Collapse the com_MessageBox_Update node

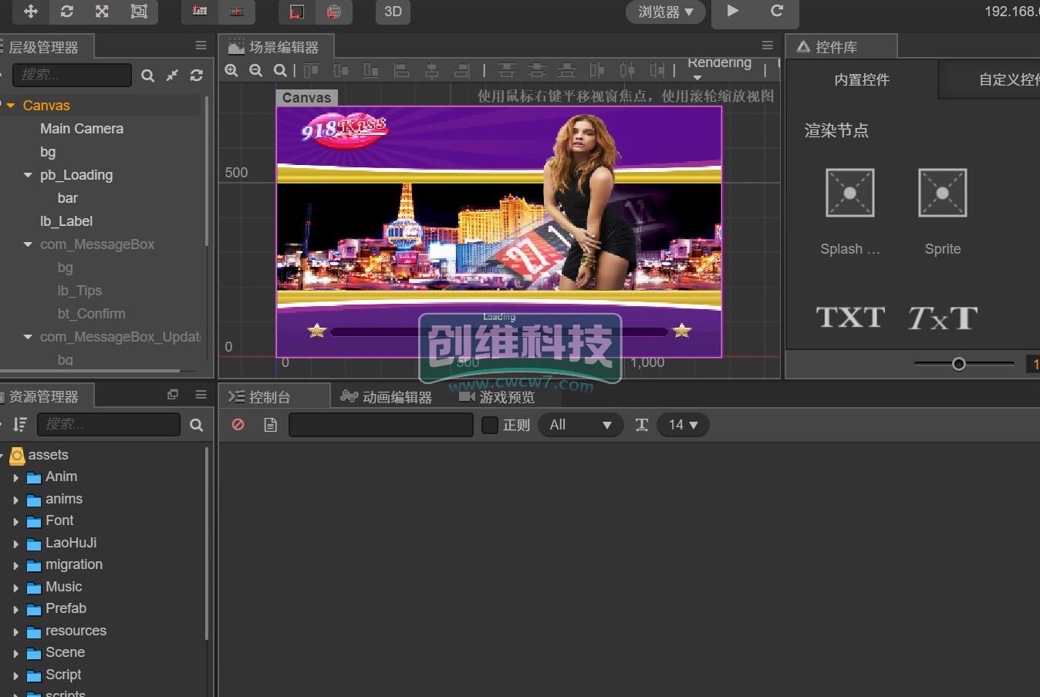tap(28, 337)
